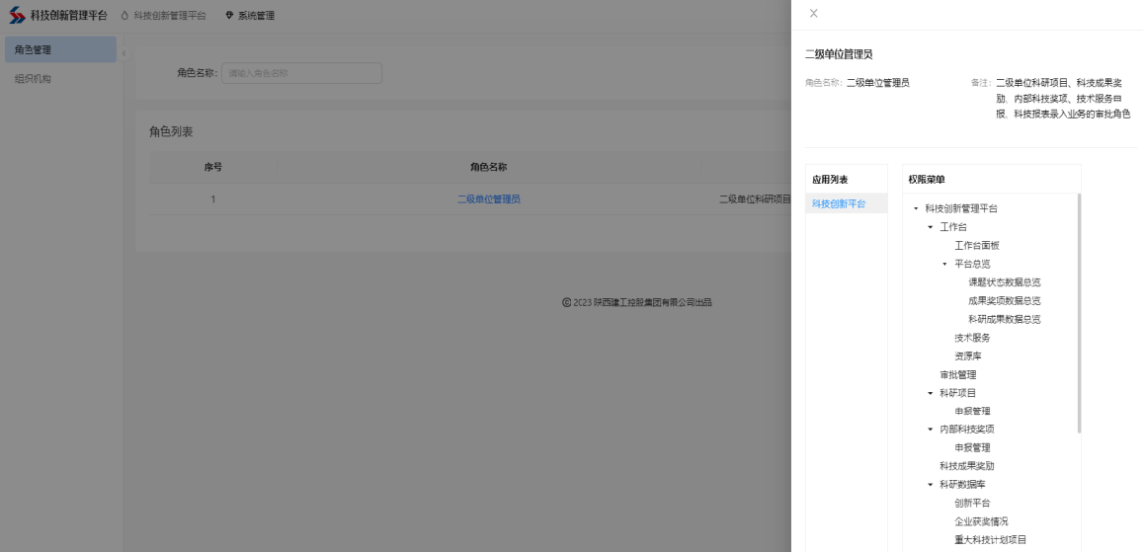
Task: Select 角色管理 in the left sidebar
Action: click(x=33, y=49)
